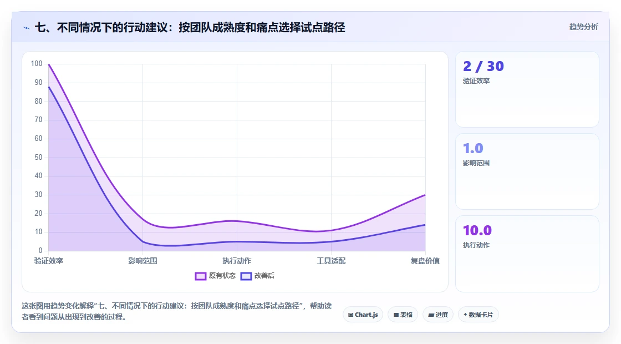621x344 pixels.
Task: Click the 趋势分析 label in header
Action: (584, 27)
